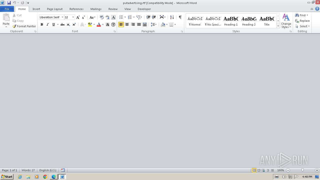Click the Redo icon in quick access toolbar
The image size is (320, 180).
click(22, 3)
